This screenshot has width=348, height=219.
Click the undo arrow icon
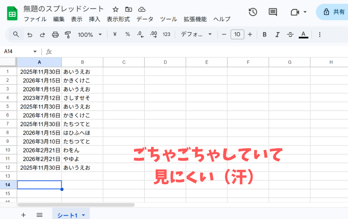(30, 34)
